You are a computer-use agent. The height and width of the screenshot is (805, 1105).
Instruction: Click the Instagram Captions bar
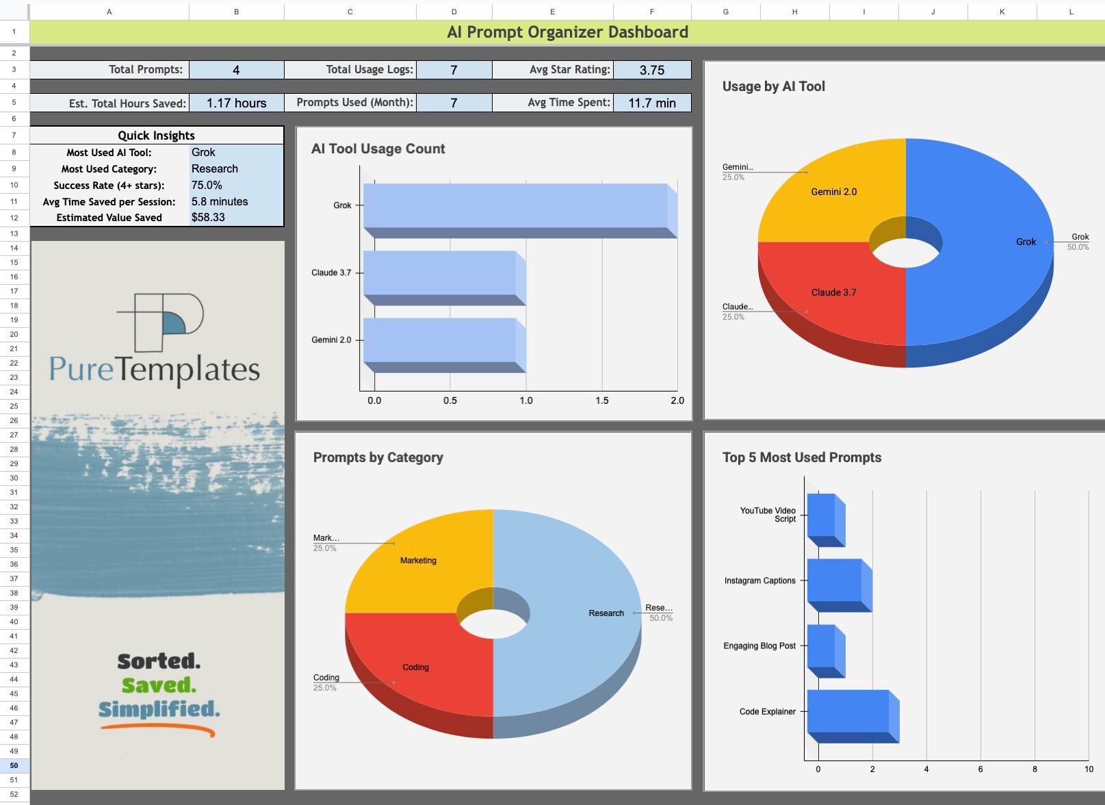pyautogui.click(x=839, y=585)
